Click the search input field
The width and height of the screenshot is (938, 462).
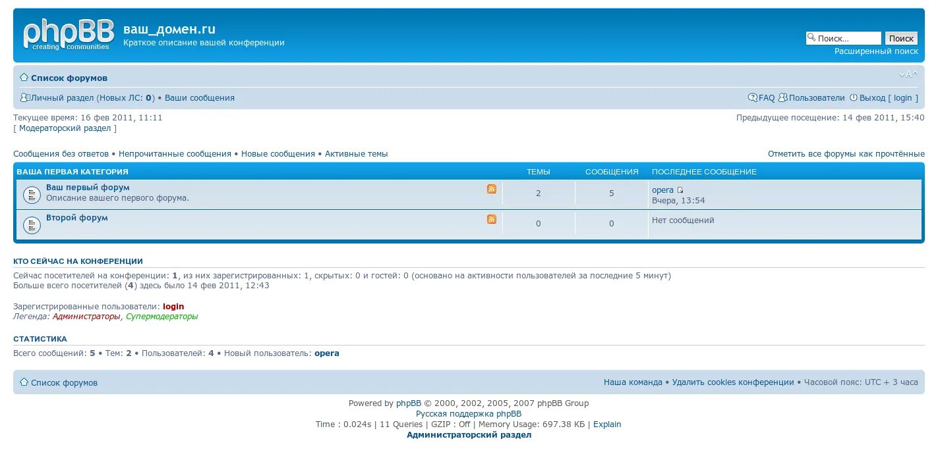click(847, 38)
